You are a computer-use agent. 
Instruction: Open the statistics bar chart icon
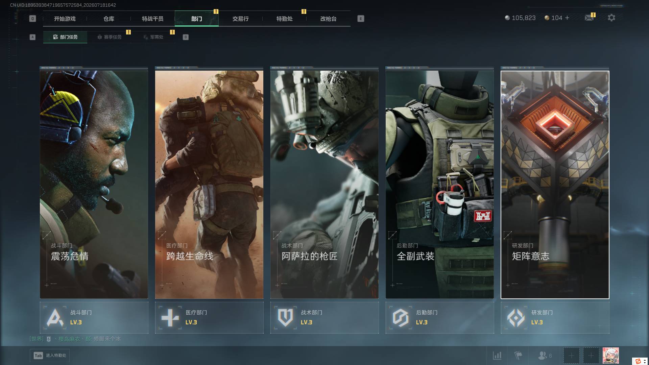pyautogui.click(x=497, y=356)
